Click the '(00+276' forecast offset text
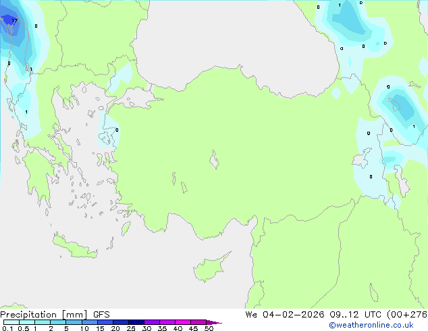This screenshot has width=428, height=331. tap(407, 314)
